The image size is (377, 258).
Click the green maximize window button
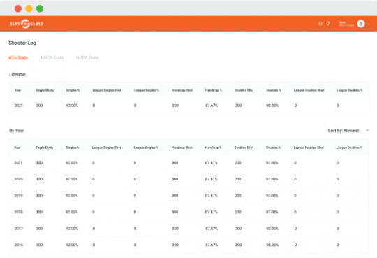[40, 8]
